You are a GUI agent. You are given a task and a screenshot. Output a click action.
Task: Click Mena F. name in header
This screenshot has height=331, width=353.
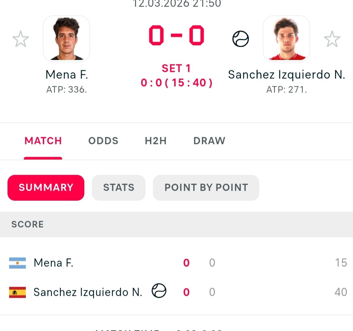coord(67,75)
